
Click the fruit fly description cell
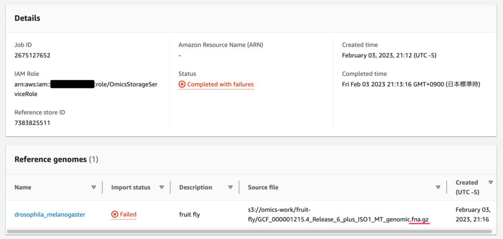click(189, 214)
